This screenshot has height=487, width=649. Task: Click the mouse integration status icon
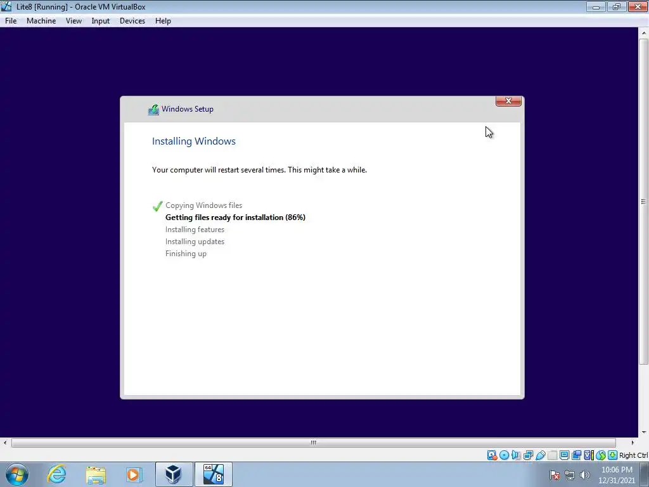pos(601,455)
